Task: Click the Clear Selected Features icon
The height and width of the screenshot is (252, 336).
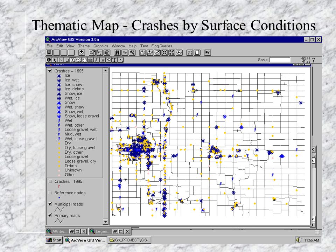Action: 190,52
